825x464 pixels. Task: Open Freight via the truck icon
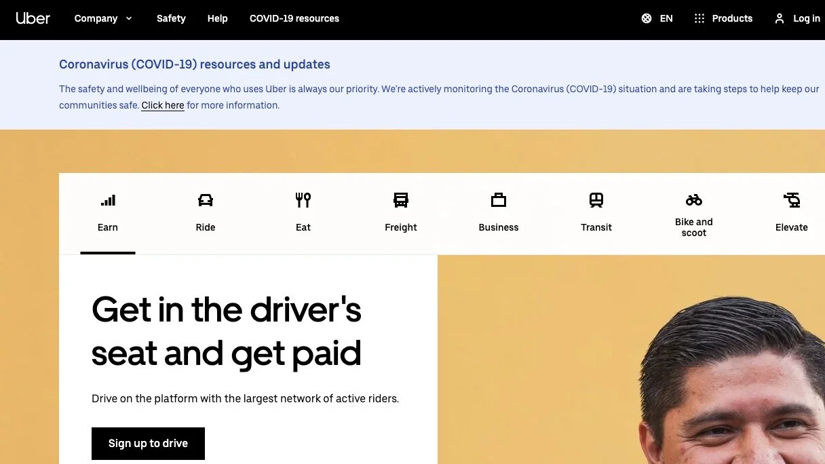(x=400, y=200)
